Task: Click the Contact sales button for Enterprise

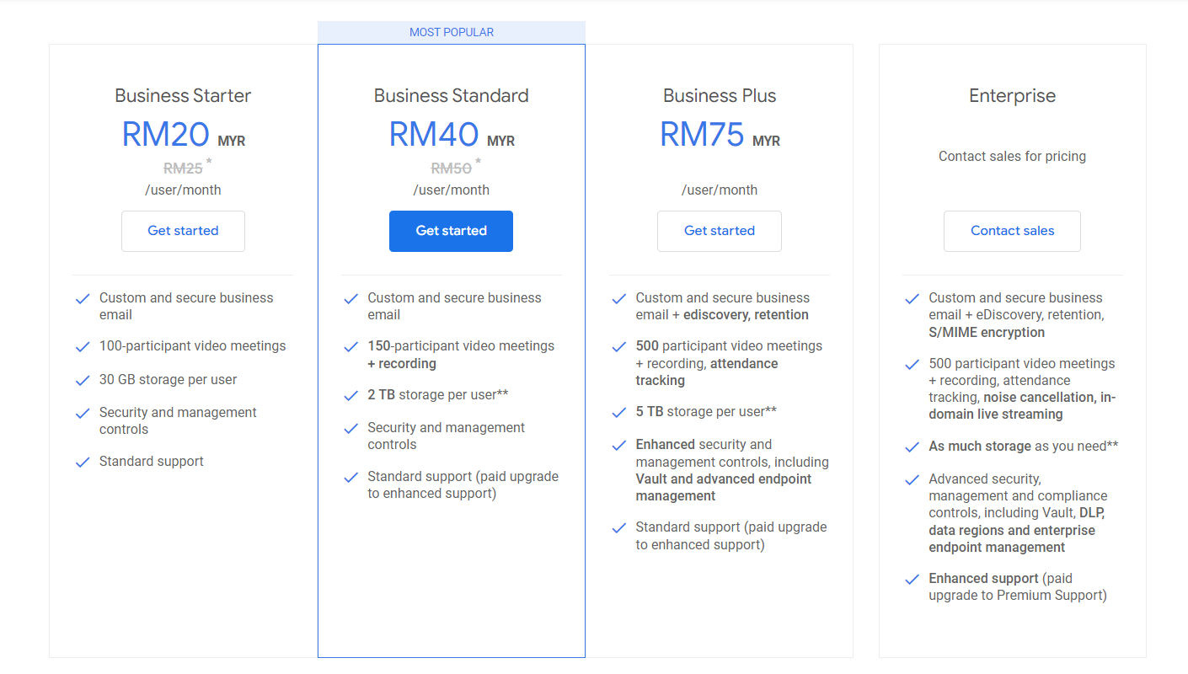Action: [1012, 231]
